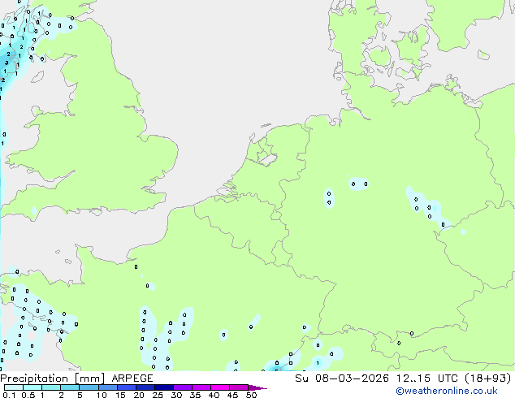Pick the dark navy 25 mm swatch
Viewport: 515px width, 398px height.
[164, 387]
